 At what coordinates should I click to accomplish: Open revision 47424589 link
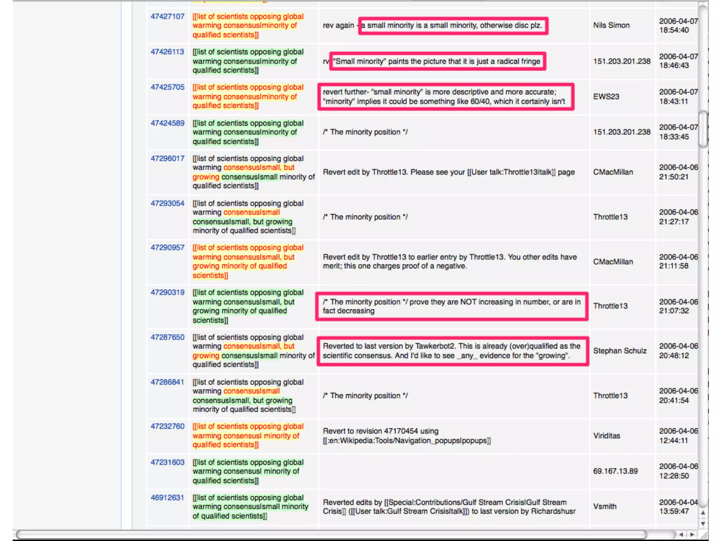tap(167, 123)
